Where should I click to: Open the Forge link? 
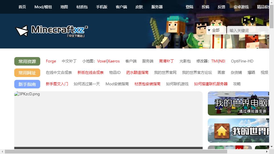[x=51, y=61]
